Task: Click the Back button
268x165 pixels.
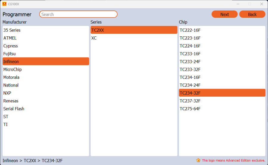Action: 252,14
